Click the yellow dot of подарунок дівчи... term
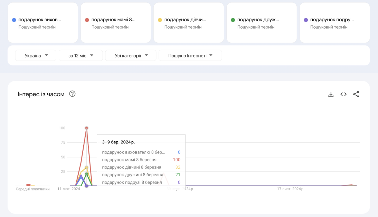 (x=160, y=20)
